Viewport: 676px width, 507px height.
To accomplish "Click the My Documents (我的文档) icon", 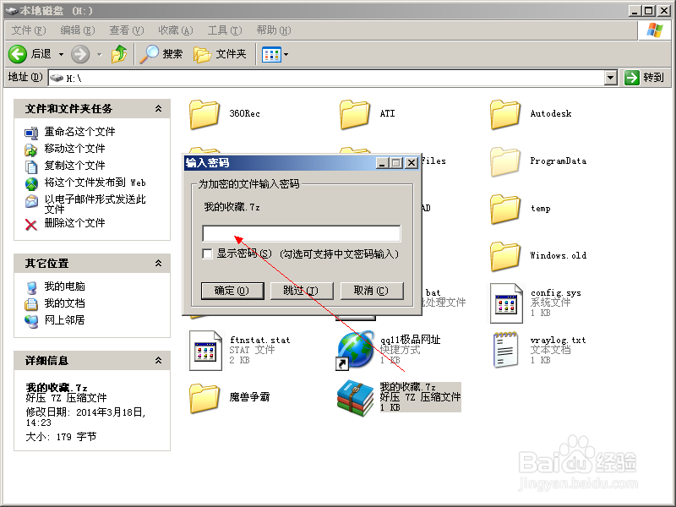I will coord(31,304).
